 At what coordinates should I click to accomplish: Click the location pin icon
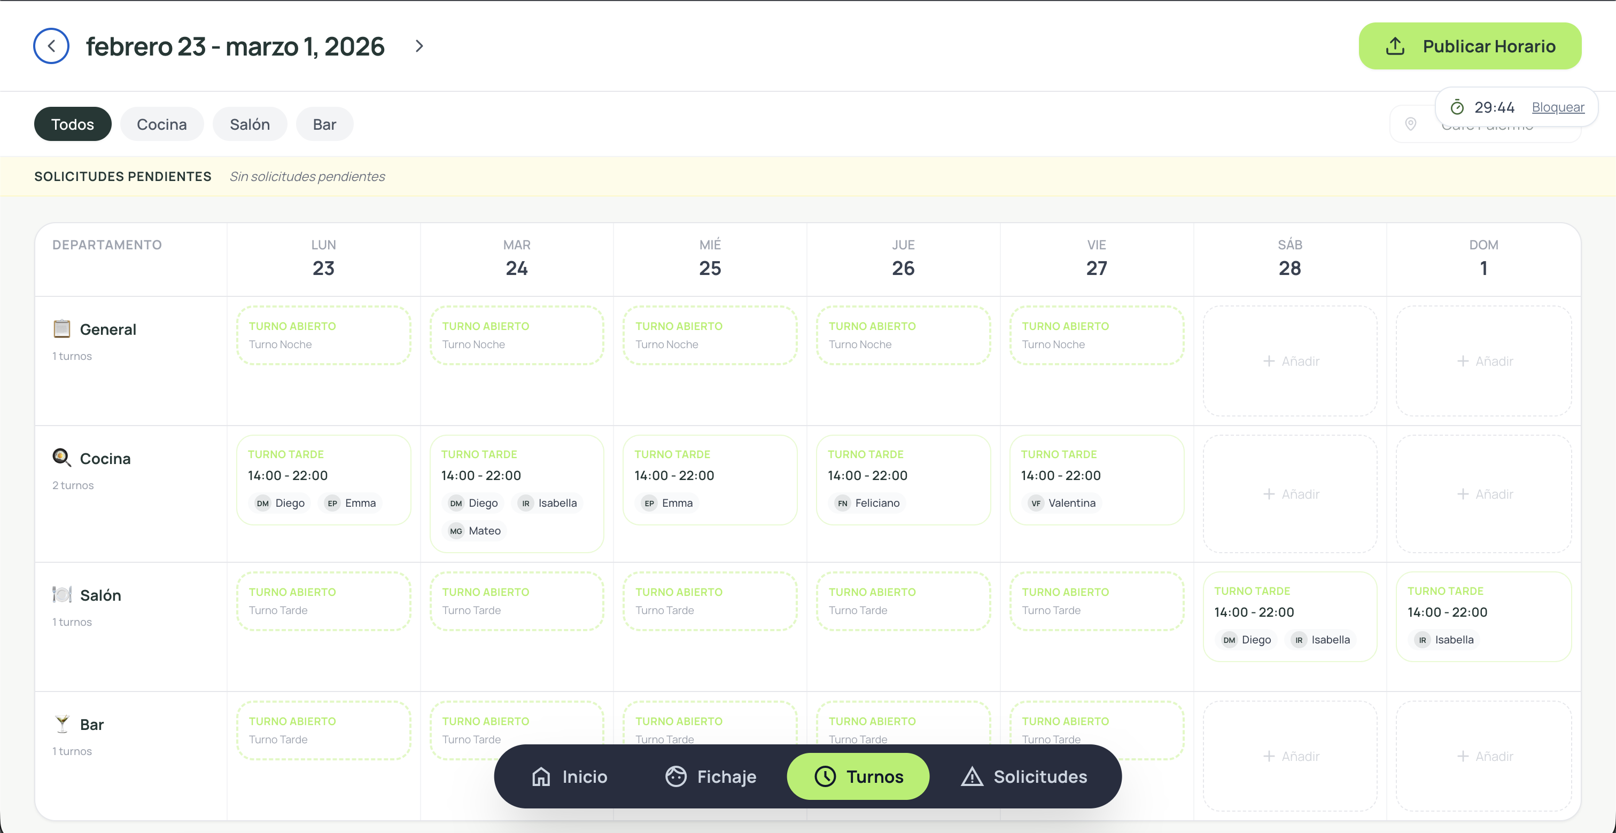point(1410,124)
